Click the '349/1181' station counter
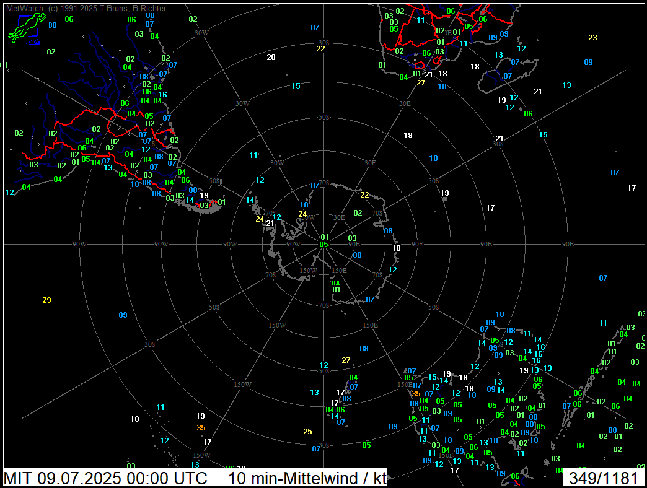The width and height of the screenshot is (647, 488). click(x=603, y=479)
